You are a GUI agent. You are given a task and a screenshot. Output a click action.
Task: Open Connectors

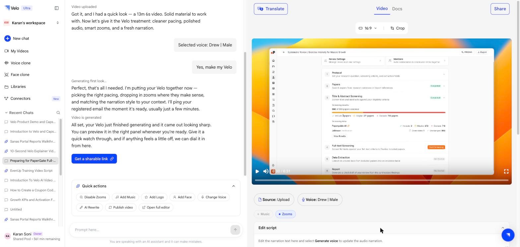click(32, 98)
